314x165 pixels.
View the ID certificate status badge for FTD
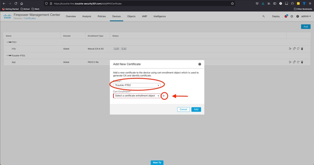click(x=124, y=49)
